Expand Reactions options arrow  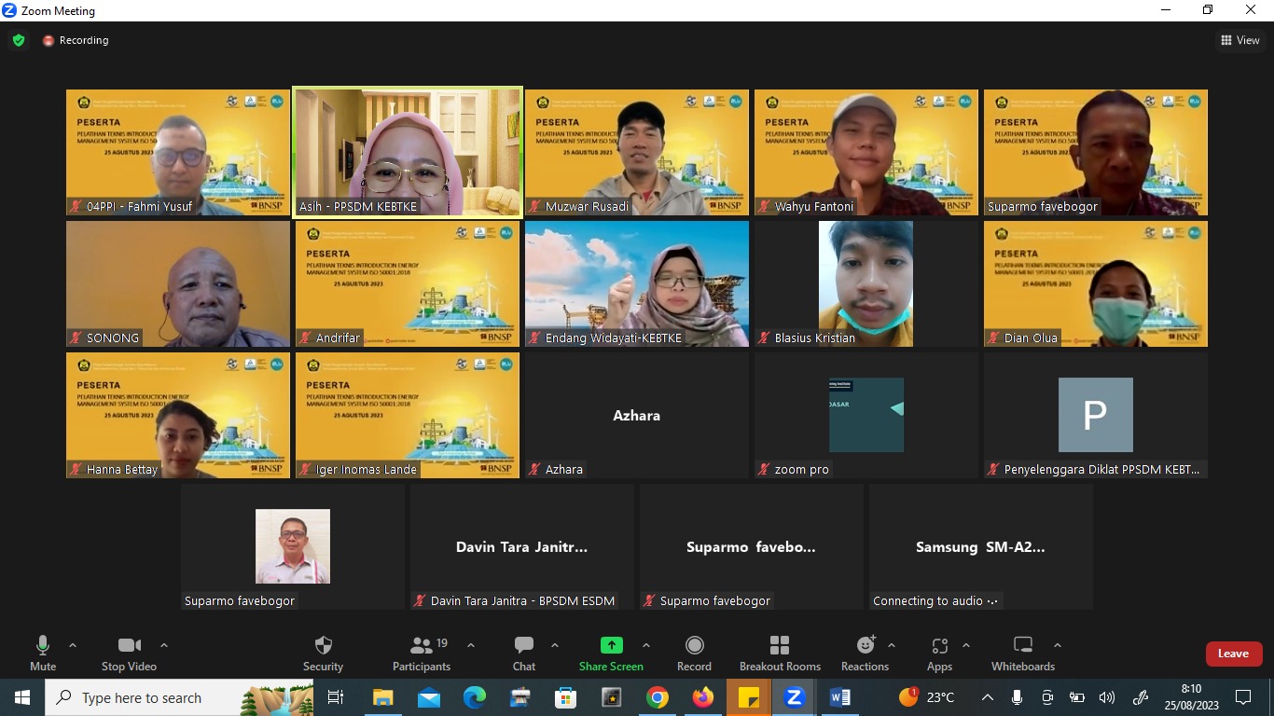click(x=892, y=645)
